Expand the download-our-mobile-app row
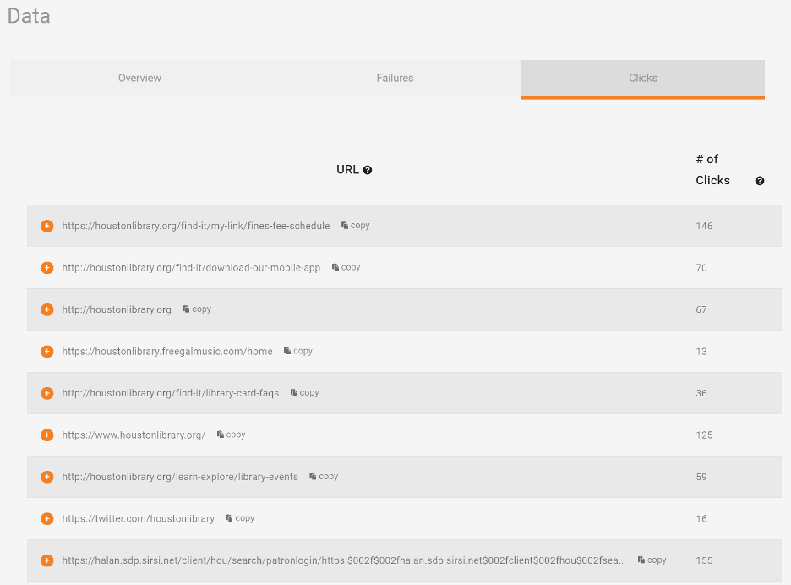The height and width of the screenshot is (585, 791). point(47,268)
